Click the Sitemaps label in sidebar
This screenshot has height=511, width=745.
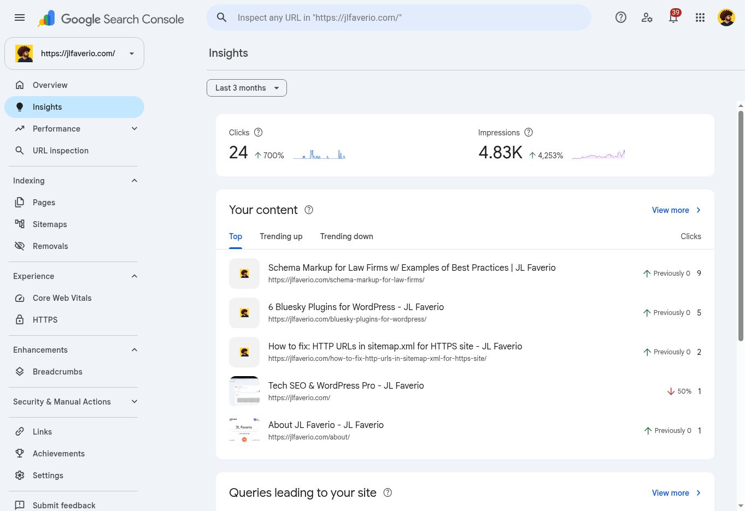click(x=50, y=224)
